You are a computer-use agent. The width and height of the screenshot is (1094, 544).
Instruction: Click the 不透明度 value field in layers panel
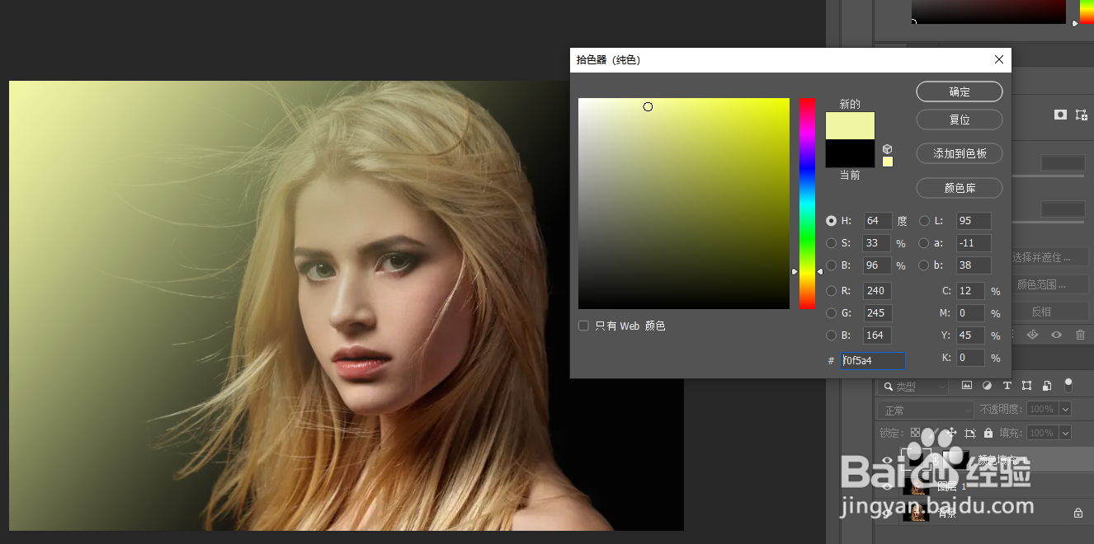pos(1043,410)
